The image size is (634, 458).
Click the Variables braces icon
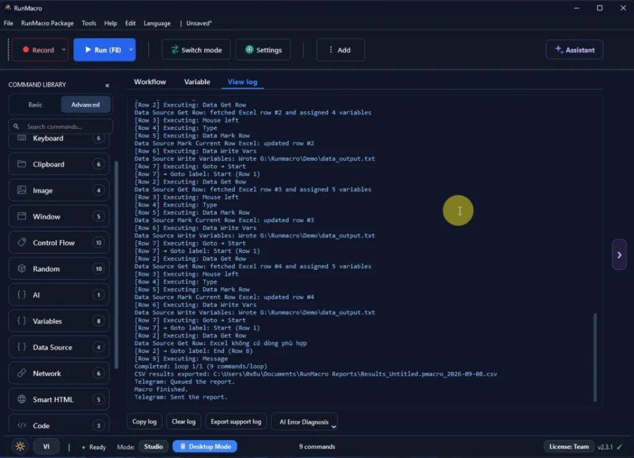(x=22, y=321)
